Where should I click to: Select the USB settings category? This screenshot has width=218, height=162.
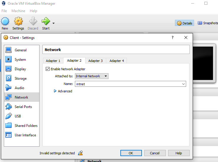click(22, 116)
